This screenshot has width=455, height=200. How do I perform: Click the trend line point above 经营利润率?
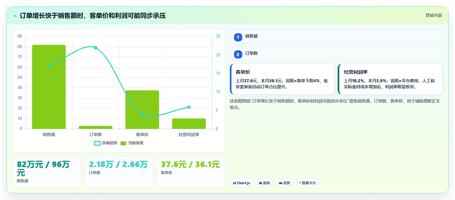coord(189,107)
